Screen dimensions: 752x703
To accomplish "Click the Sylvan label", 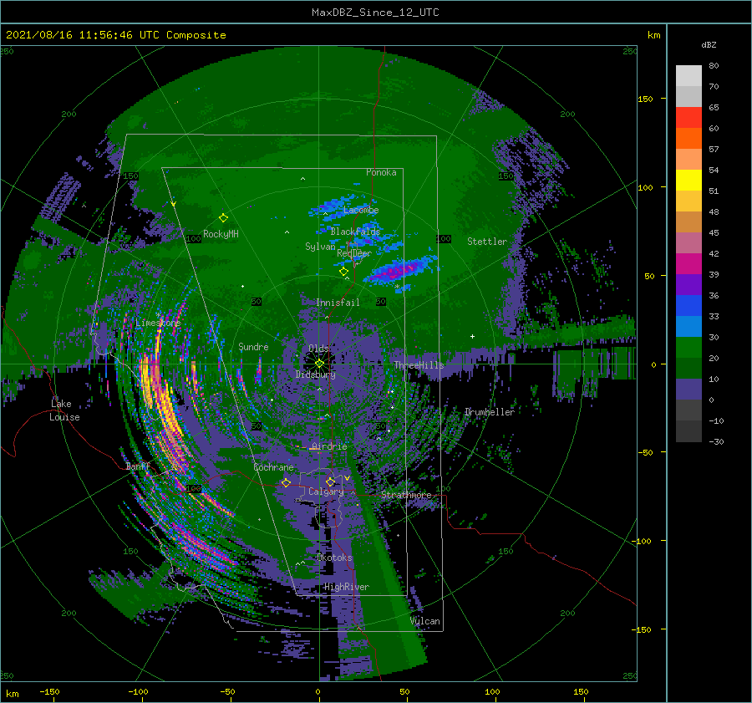I will pos(320,247).
